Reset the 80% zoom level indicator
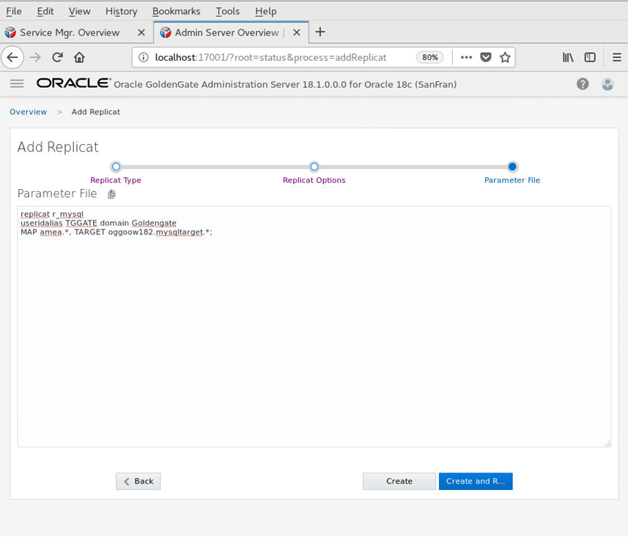Screen dimensions: 628x537 pos(429,57)
